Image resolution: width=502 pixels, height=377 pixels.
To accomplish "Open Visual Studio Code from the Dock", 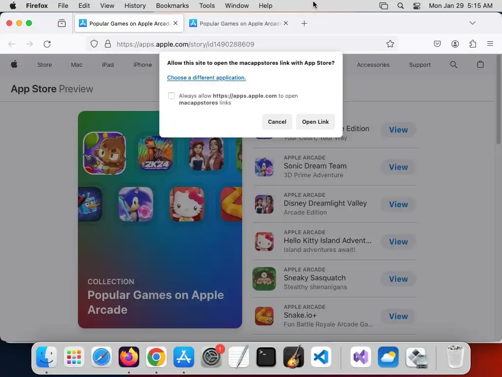I will pyautogui.click(x=321, y=357).
